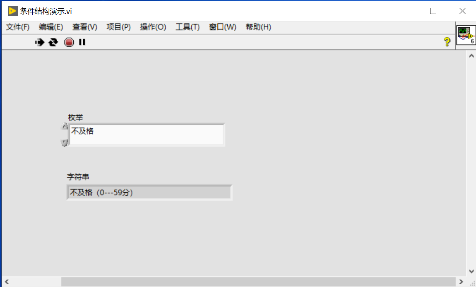Open the 窗口(W) menu
The height and width of the screenshot is (287, 476).
pyautogui.click(x=223, y=27)
